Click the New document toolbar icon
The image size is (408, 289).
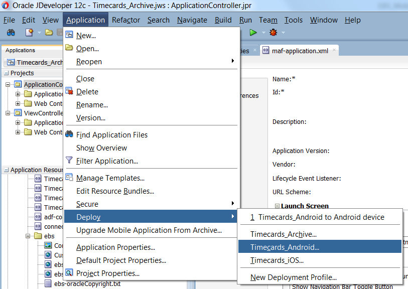pos(30,33)
